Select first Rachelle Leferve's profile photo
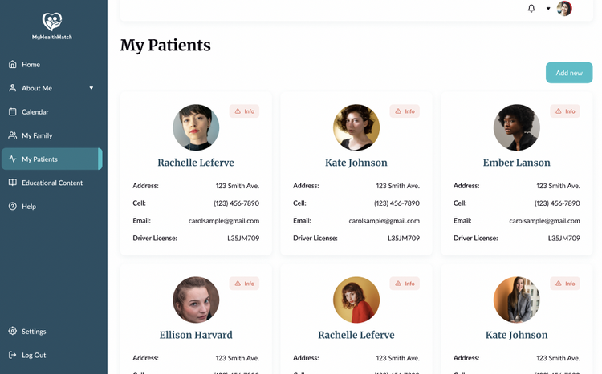Screen dimensions: 602x374 [x=196, y=127]
